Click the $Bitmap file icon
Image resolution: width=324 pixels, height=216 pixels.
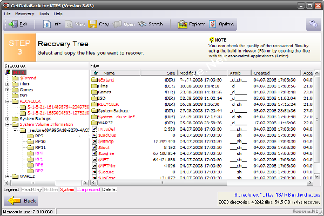(x=94, y=141)
